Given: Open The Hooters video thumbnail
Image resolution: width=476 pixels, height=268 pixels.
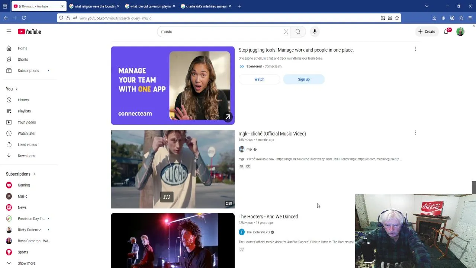Looking at the screenshot, I should [x=173, y=240].
